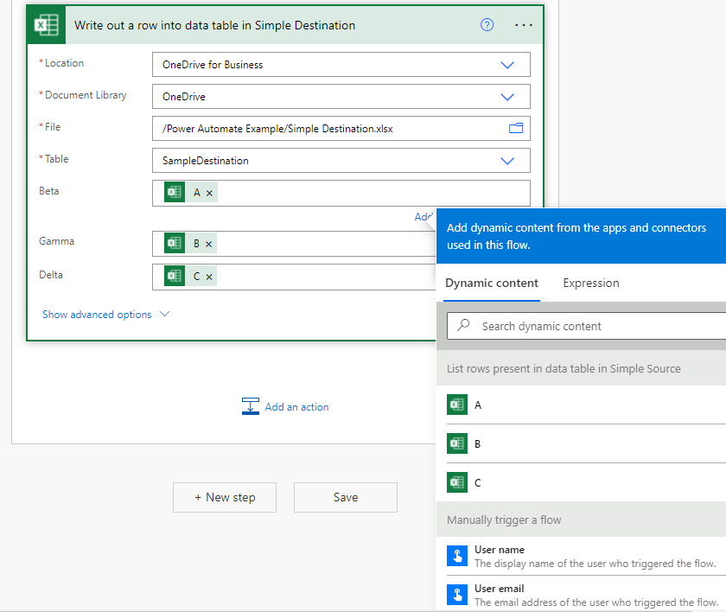Expand Show advanced options chevron
The image size is (726, 612).
tap(164, 314)
